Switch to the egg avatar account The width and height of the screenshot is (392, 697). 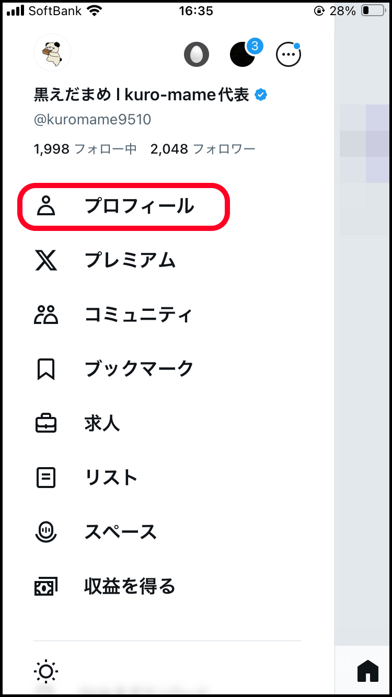click(x=197, y=54)
